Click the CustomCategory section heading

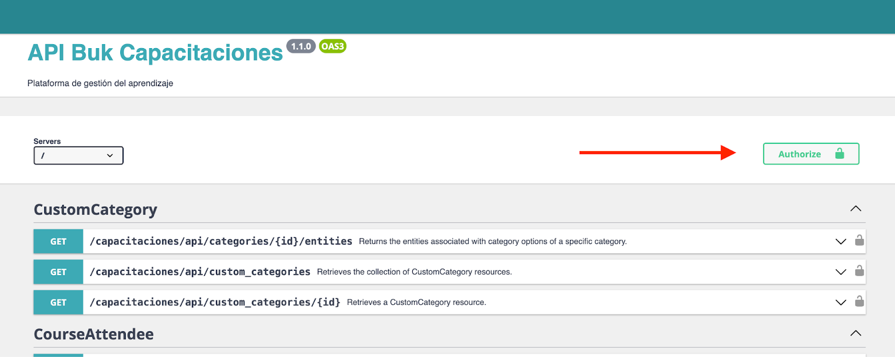coord(96,210)
